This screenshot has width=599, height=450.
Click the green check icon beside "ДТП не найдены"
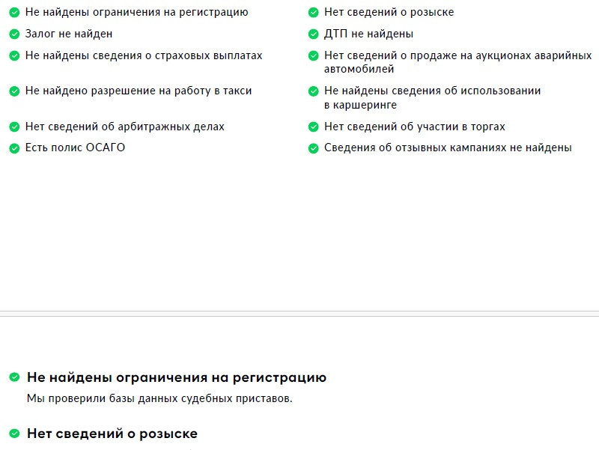point(314,34)
